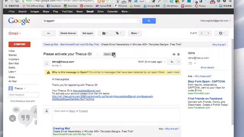Show message details arrow next to 'to me'
The image size is (244, 137).
(60, 66)
